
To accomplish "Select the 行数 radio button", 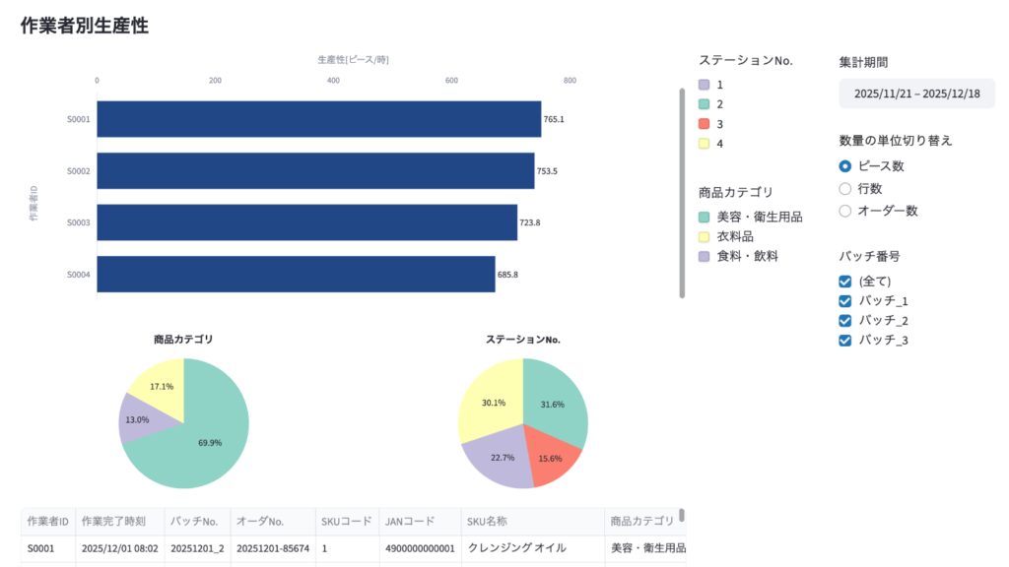I will click(844, 188).
